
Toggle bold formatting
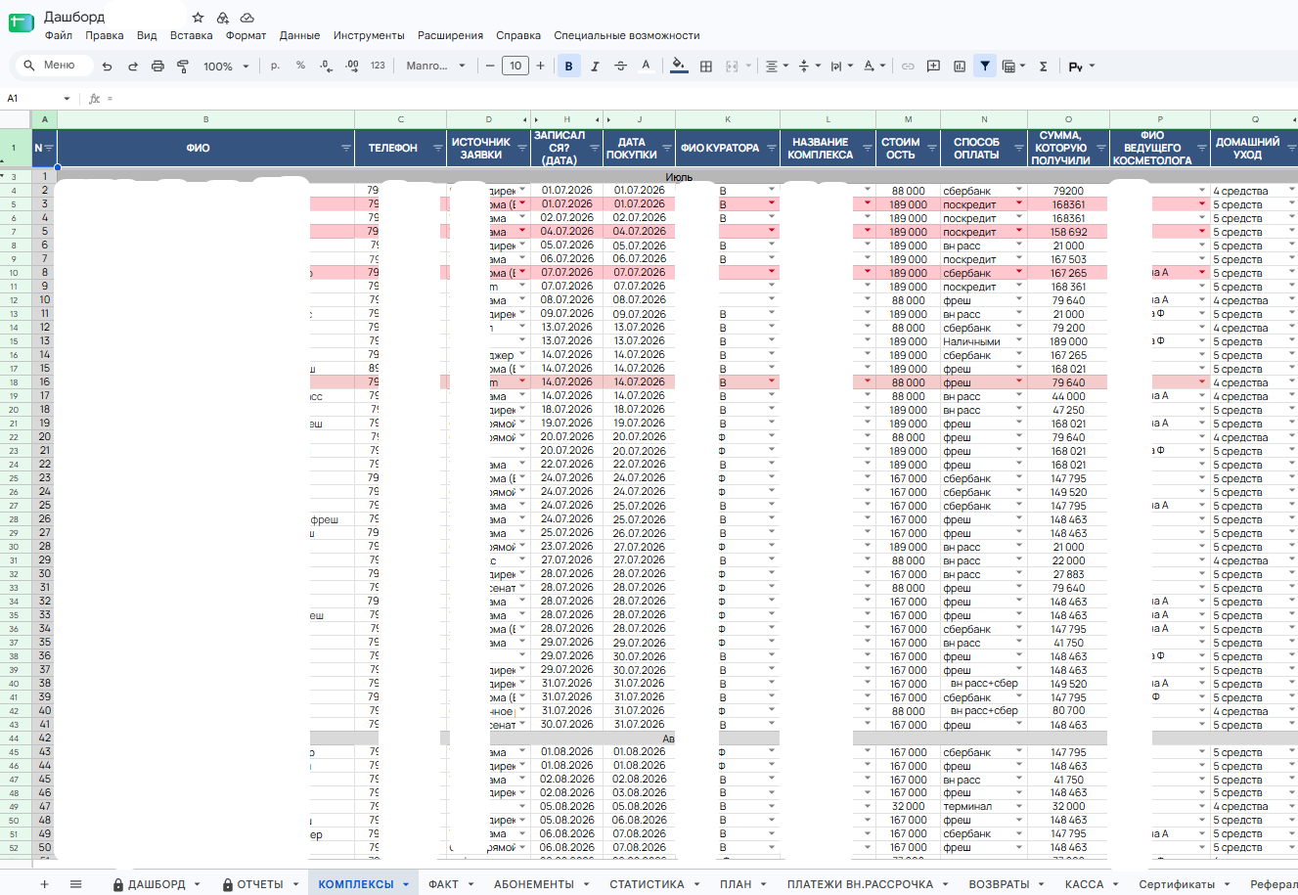click(568, 67)
